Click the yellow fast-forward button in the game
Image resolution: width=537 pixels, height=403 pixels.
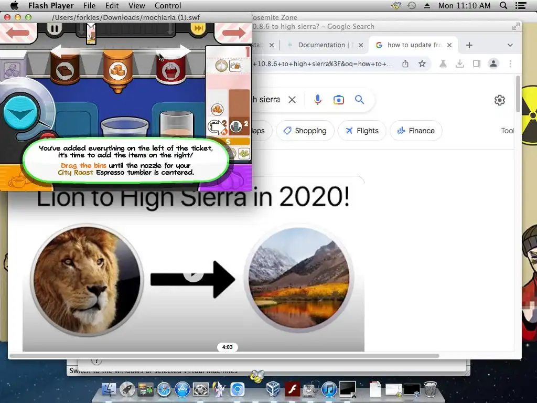click(x=198, y=28)
